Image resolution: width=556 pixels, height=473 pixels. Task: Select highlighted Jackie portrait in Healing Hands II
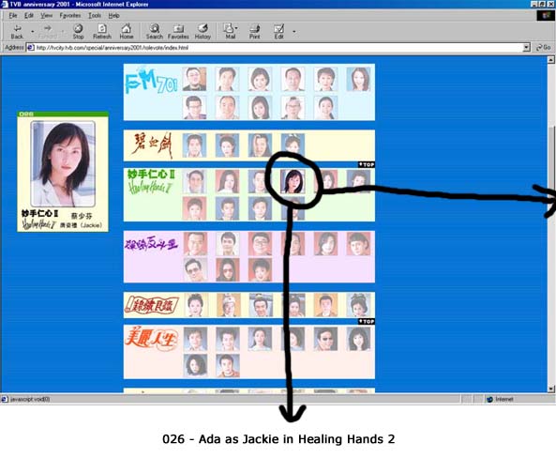click(293, 181)
